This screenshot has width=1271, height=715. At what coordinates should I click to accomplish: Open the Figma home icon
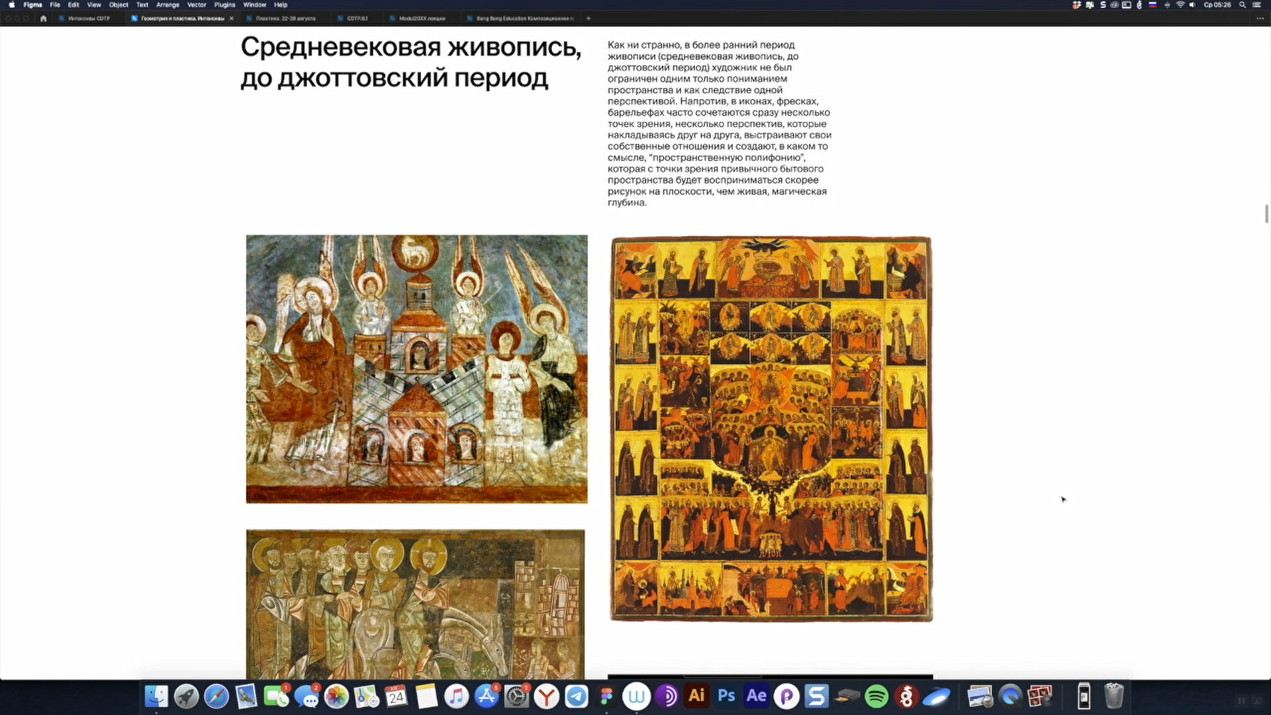(44, 19)
